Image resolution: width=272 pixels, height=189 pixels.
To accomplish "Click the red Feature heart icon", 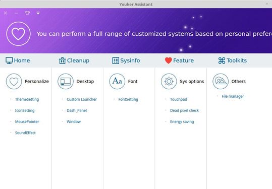I will tap(168, 60).
